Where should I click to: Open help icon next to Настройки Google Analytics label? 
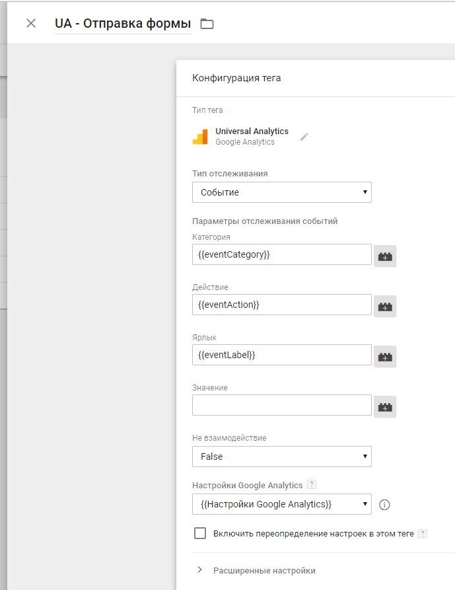[311, 485]
